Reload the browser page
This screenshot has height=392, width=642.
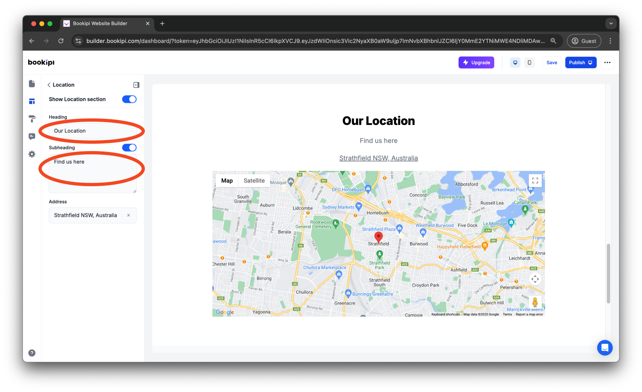pos(61,41)
